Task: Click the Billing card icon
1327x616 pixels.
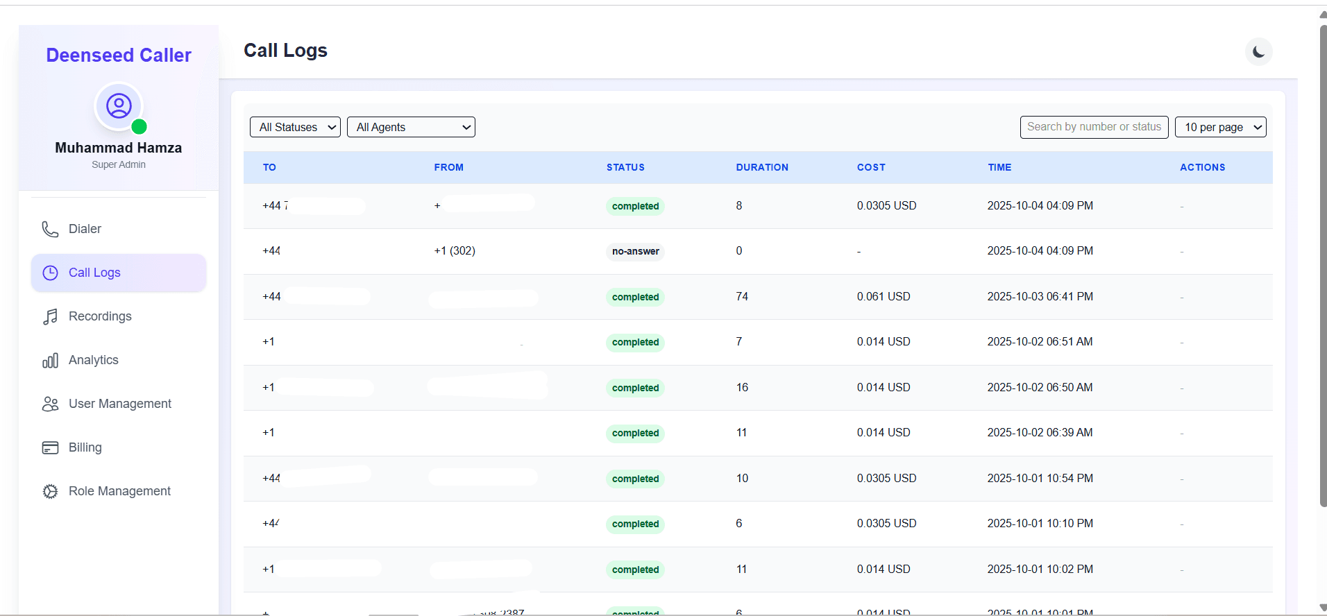Action: 50,447
